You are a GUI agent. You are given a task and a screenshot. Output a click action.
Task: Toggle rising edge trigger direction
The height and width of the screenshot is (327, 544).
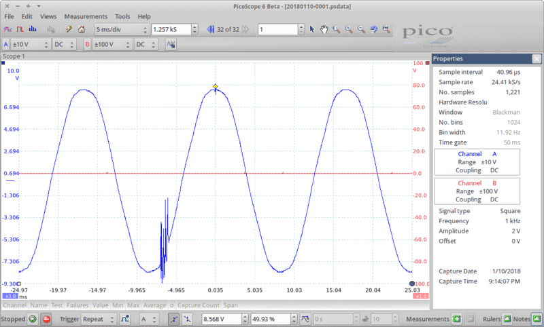[x=174, y=319]
